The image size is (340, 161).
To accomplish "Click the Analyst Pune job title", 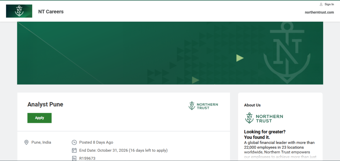I will pos(45,105).
